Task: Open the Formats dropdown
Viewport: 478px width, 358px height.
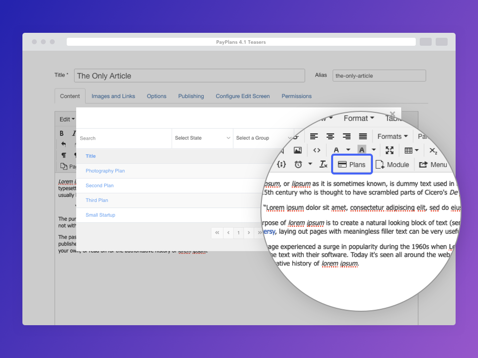Action: point(392,136)
